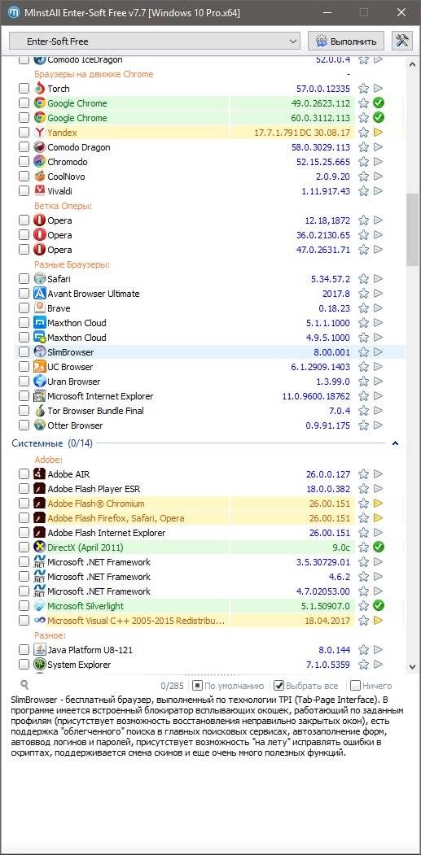This screenshot has width=421, height=855.
Task: Click the yellow play arrow for Yandex
Action: (x=379, y=133)
